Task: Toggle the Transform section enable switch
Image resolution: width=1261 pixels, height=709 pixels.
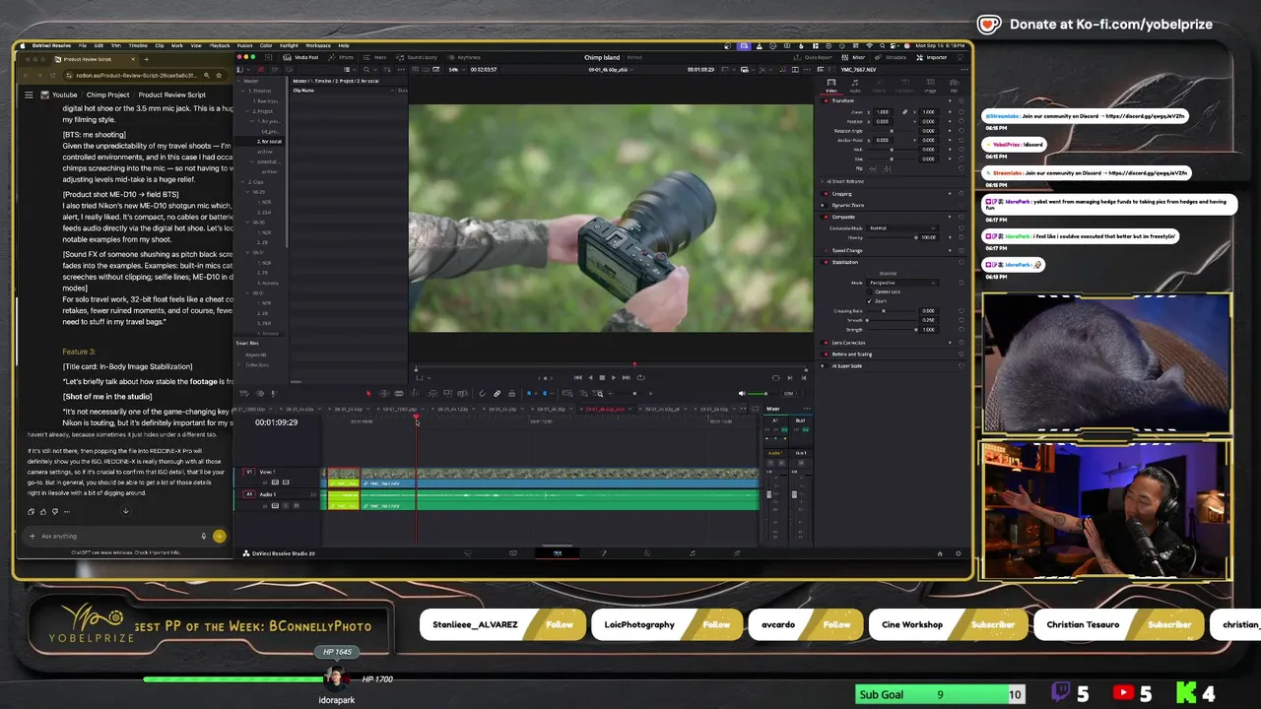Action: 826,100
